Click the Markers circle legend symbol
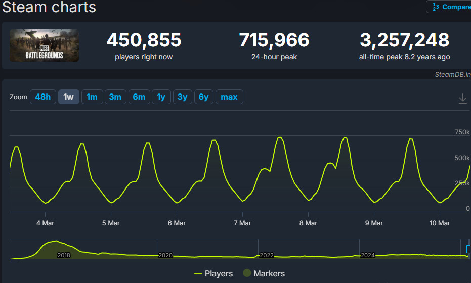This screenshot has width=471, height=283. [x=247, y=273]
